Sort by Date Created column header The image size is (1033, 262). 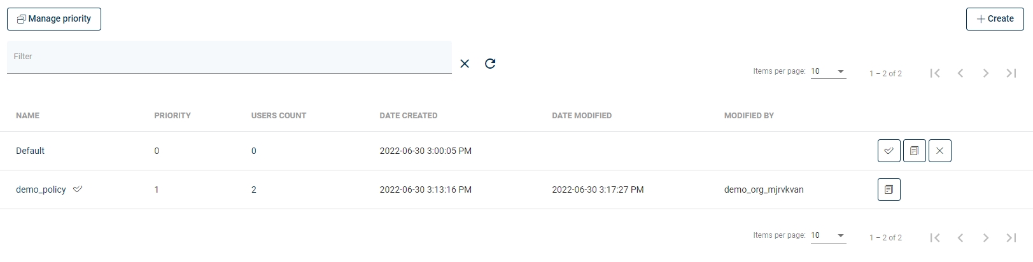(409, 116)
